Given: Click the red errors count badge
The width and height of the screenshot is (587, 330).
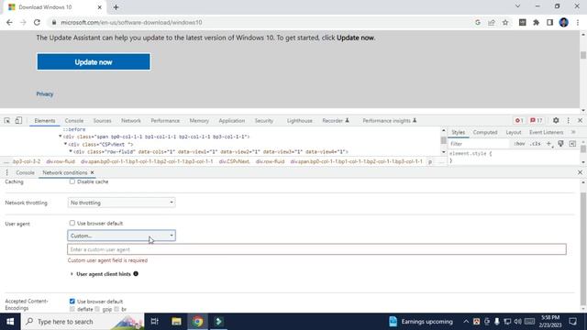Looking at the screenshot, I should click(x=519, y=120).
